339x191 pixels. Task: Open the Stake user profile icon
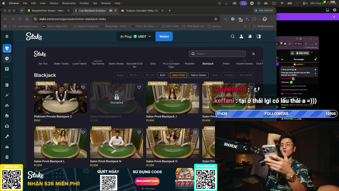241,36
